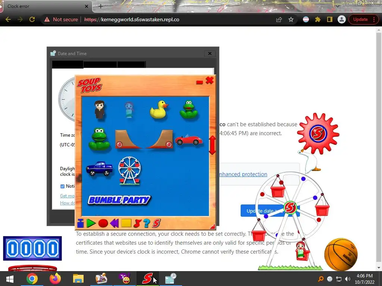Open the enhanced protection link
This screenshot has width=382, height=286.
click(x=243, y=174)
